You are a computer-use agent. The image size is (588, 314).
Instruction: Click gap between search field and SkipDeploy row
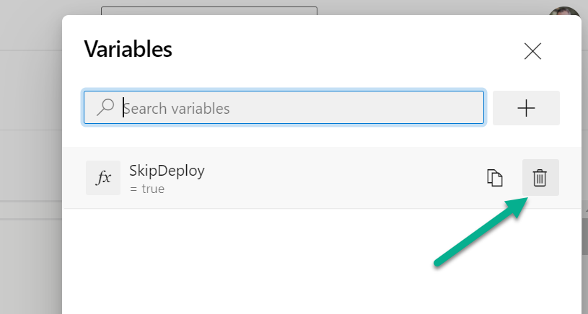[289, 136]
